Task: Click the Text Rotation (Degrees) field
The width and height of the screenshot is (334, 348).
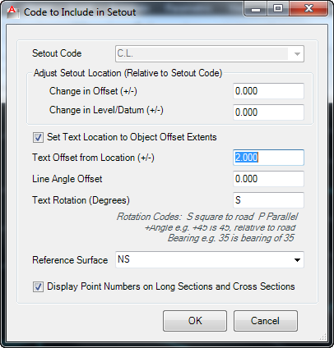Action: pyautogui.click(x=268, y=200)
